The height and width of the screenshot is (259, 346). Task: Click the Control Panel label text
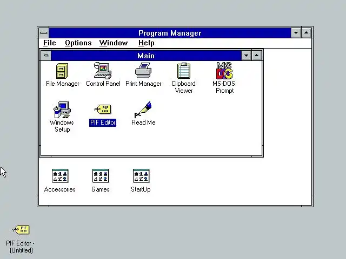103,84
